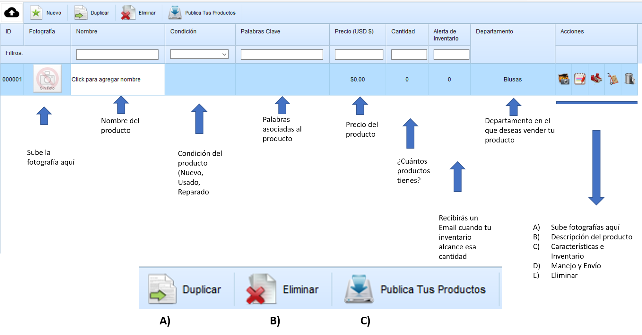Create a new product with Nuevo
Viewport: 642px width, 335px height.
pyautogui.click(x=46, y=13)
